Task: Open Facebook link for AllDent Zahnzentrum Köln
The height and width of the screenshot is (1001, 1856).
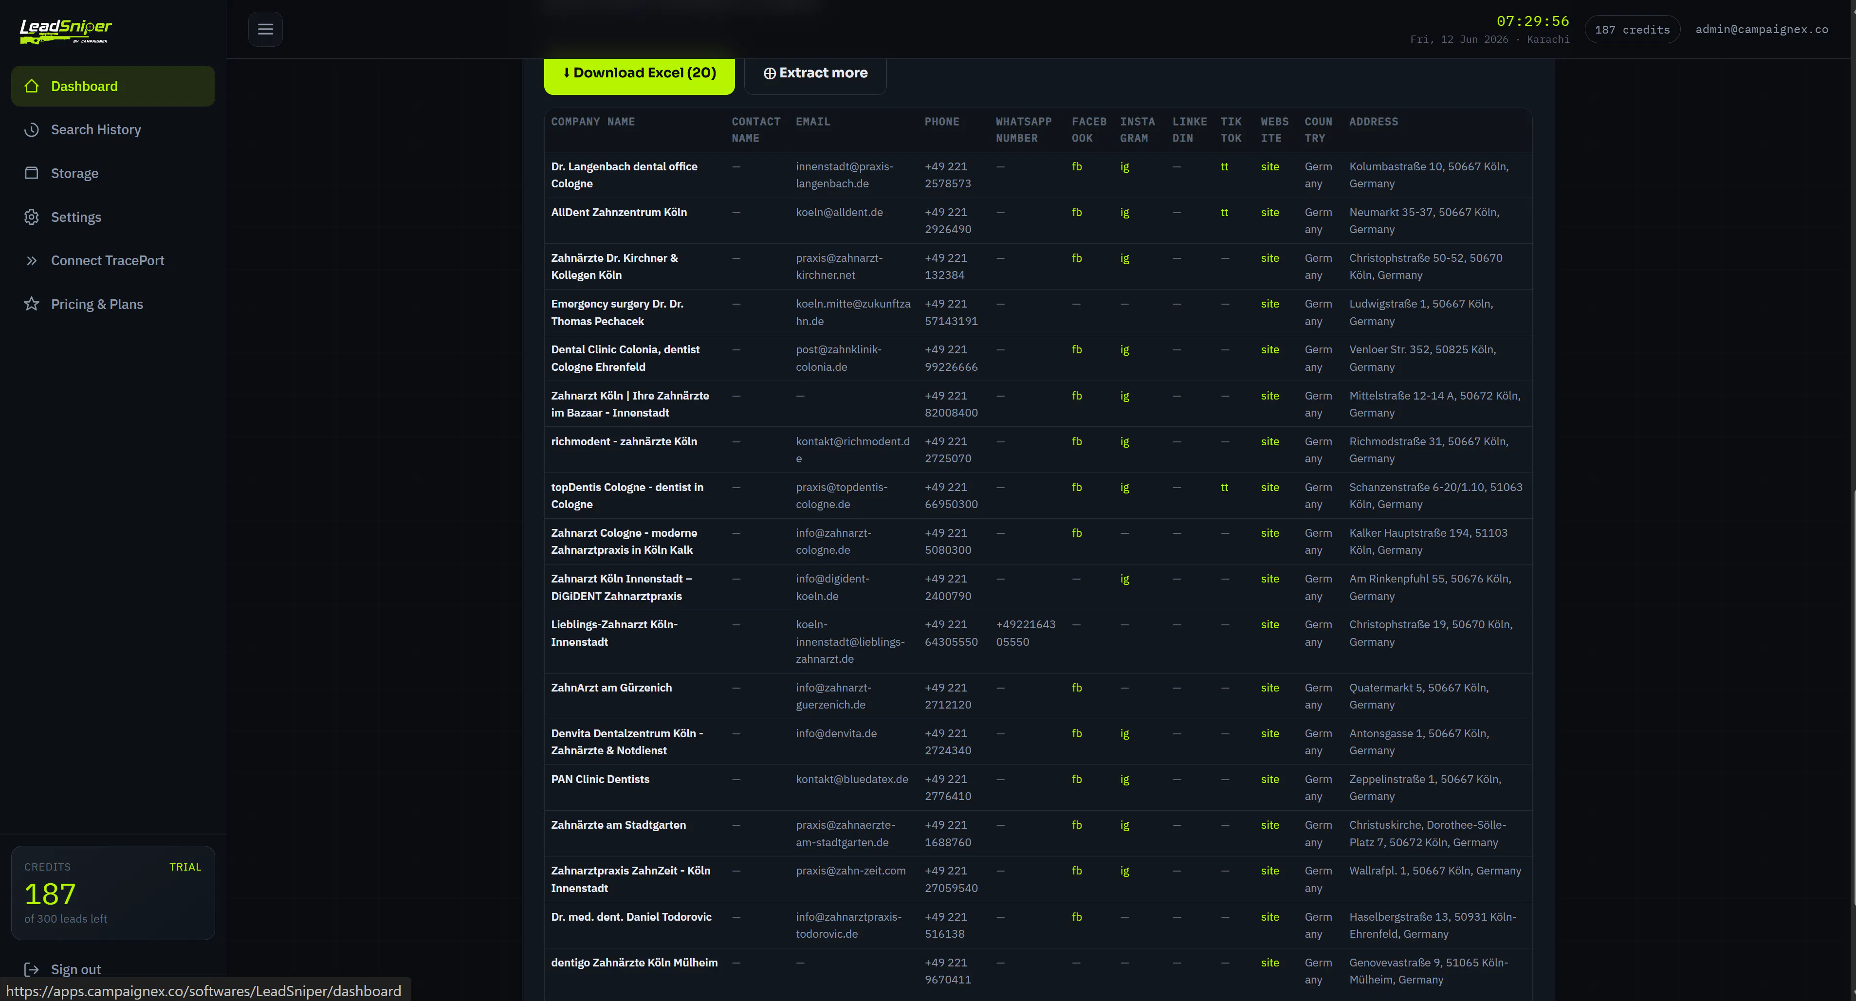Action: point(1076,213)
